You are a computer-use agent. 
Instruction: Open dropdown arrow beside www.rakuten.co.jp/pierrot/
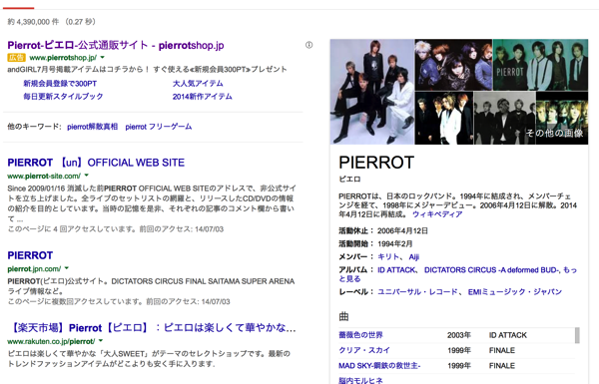101,340
